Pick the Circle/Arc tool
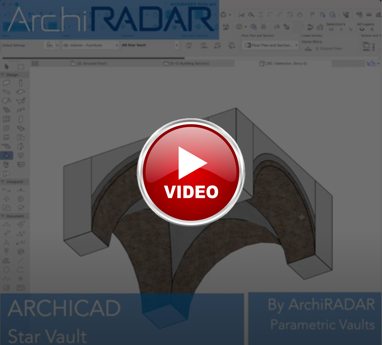382x345 pixels. coord(6,270)
